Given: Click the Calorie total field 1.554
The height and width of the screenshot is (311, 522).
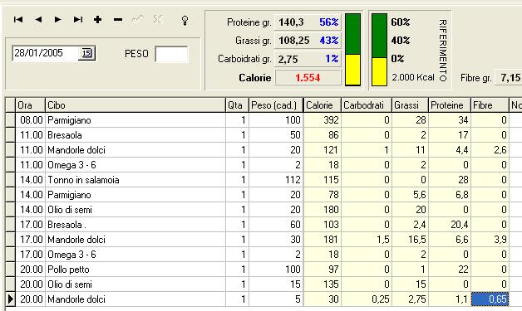Looking at the screenshot, I should (x=308, y=78).
